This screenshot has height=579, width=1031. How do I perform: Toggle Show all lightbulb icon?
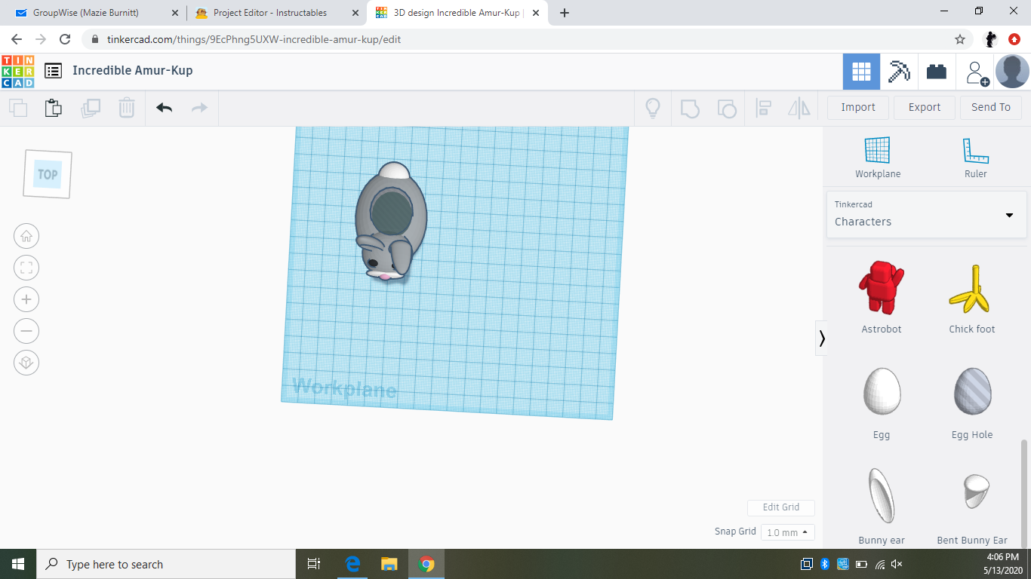[x=653, y=108]
